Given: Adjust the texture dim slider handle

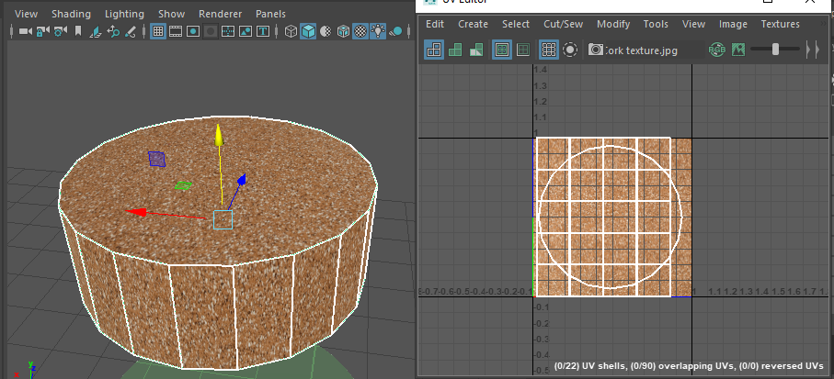Looking at the screenshot, I should click(776, 50).
